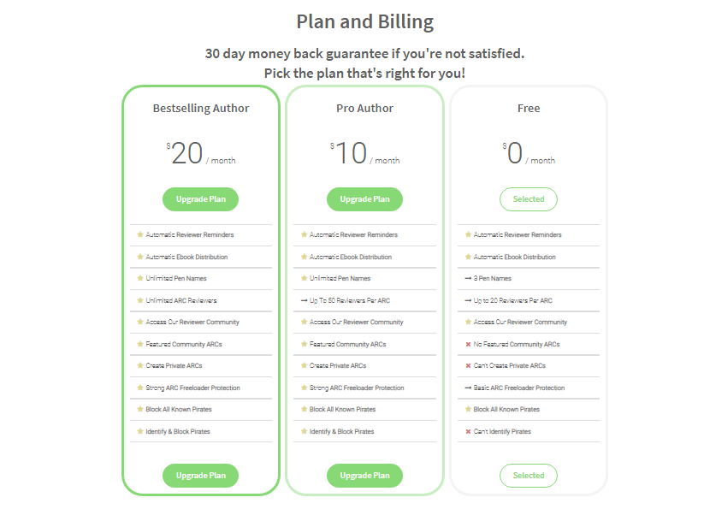704x521 pixels.
Task: Click top Upgrade Plan for Bestselling Author
Action: pyautogui.click(x=201, y=199)
